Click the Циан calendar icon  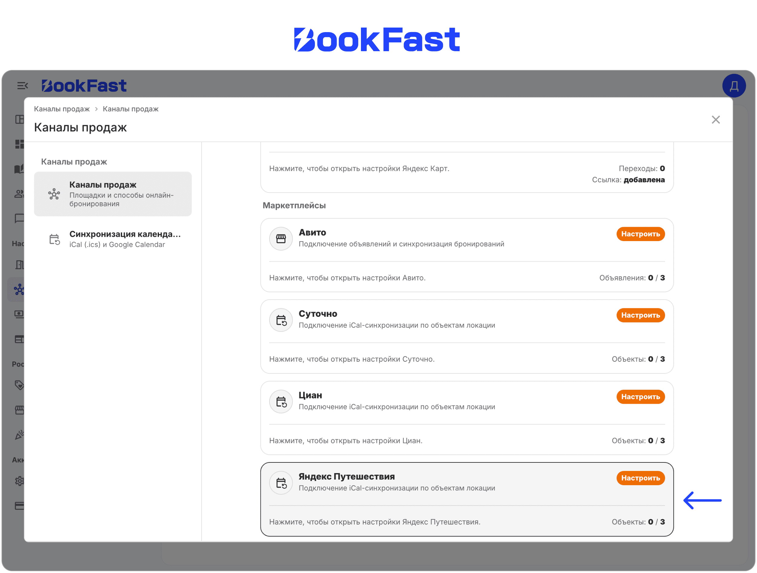(281, 401)
